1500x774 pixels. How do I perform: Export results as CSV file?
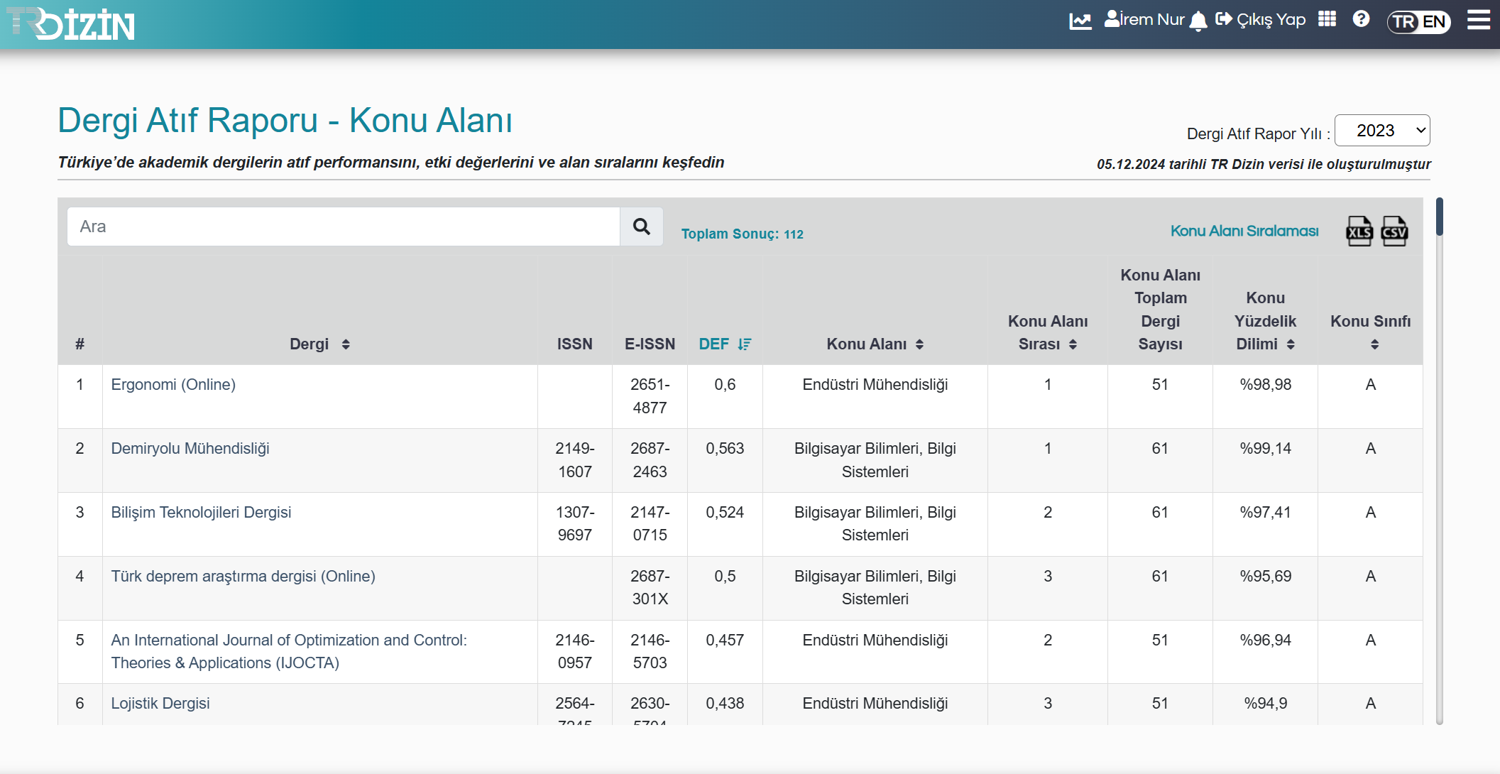click(x=1394, y=231)
